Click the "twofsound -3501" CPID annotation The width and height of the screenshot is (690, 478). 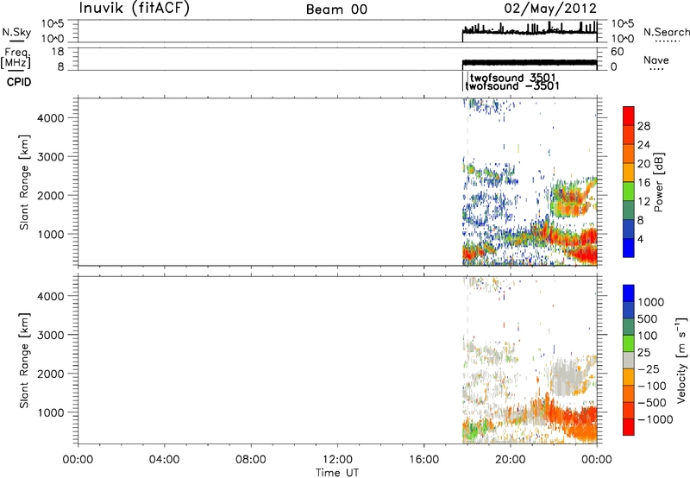point(512,85)
